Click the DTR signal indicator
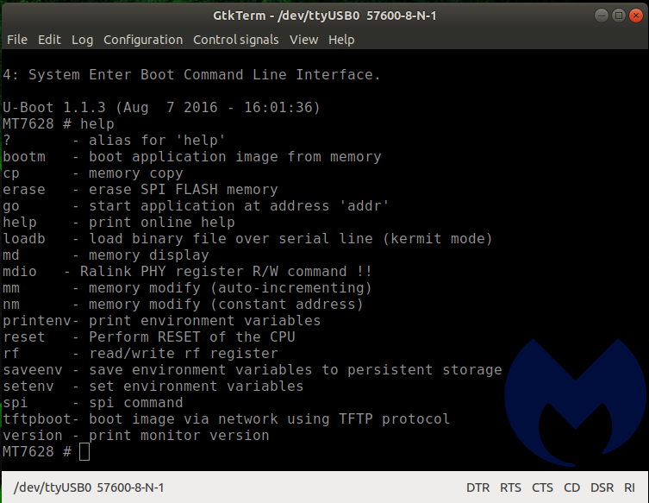 pos(477,487)
